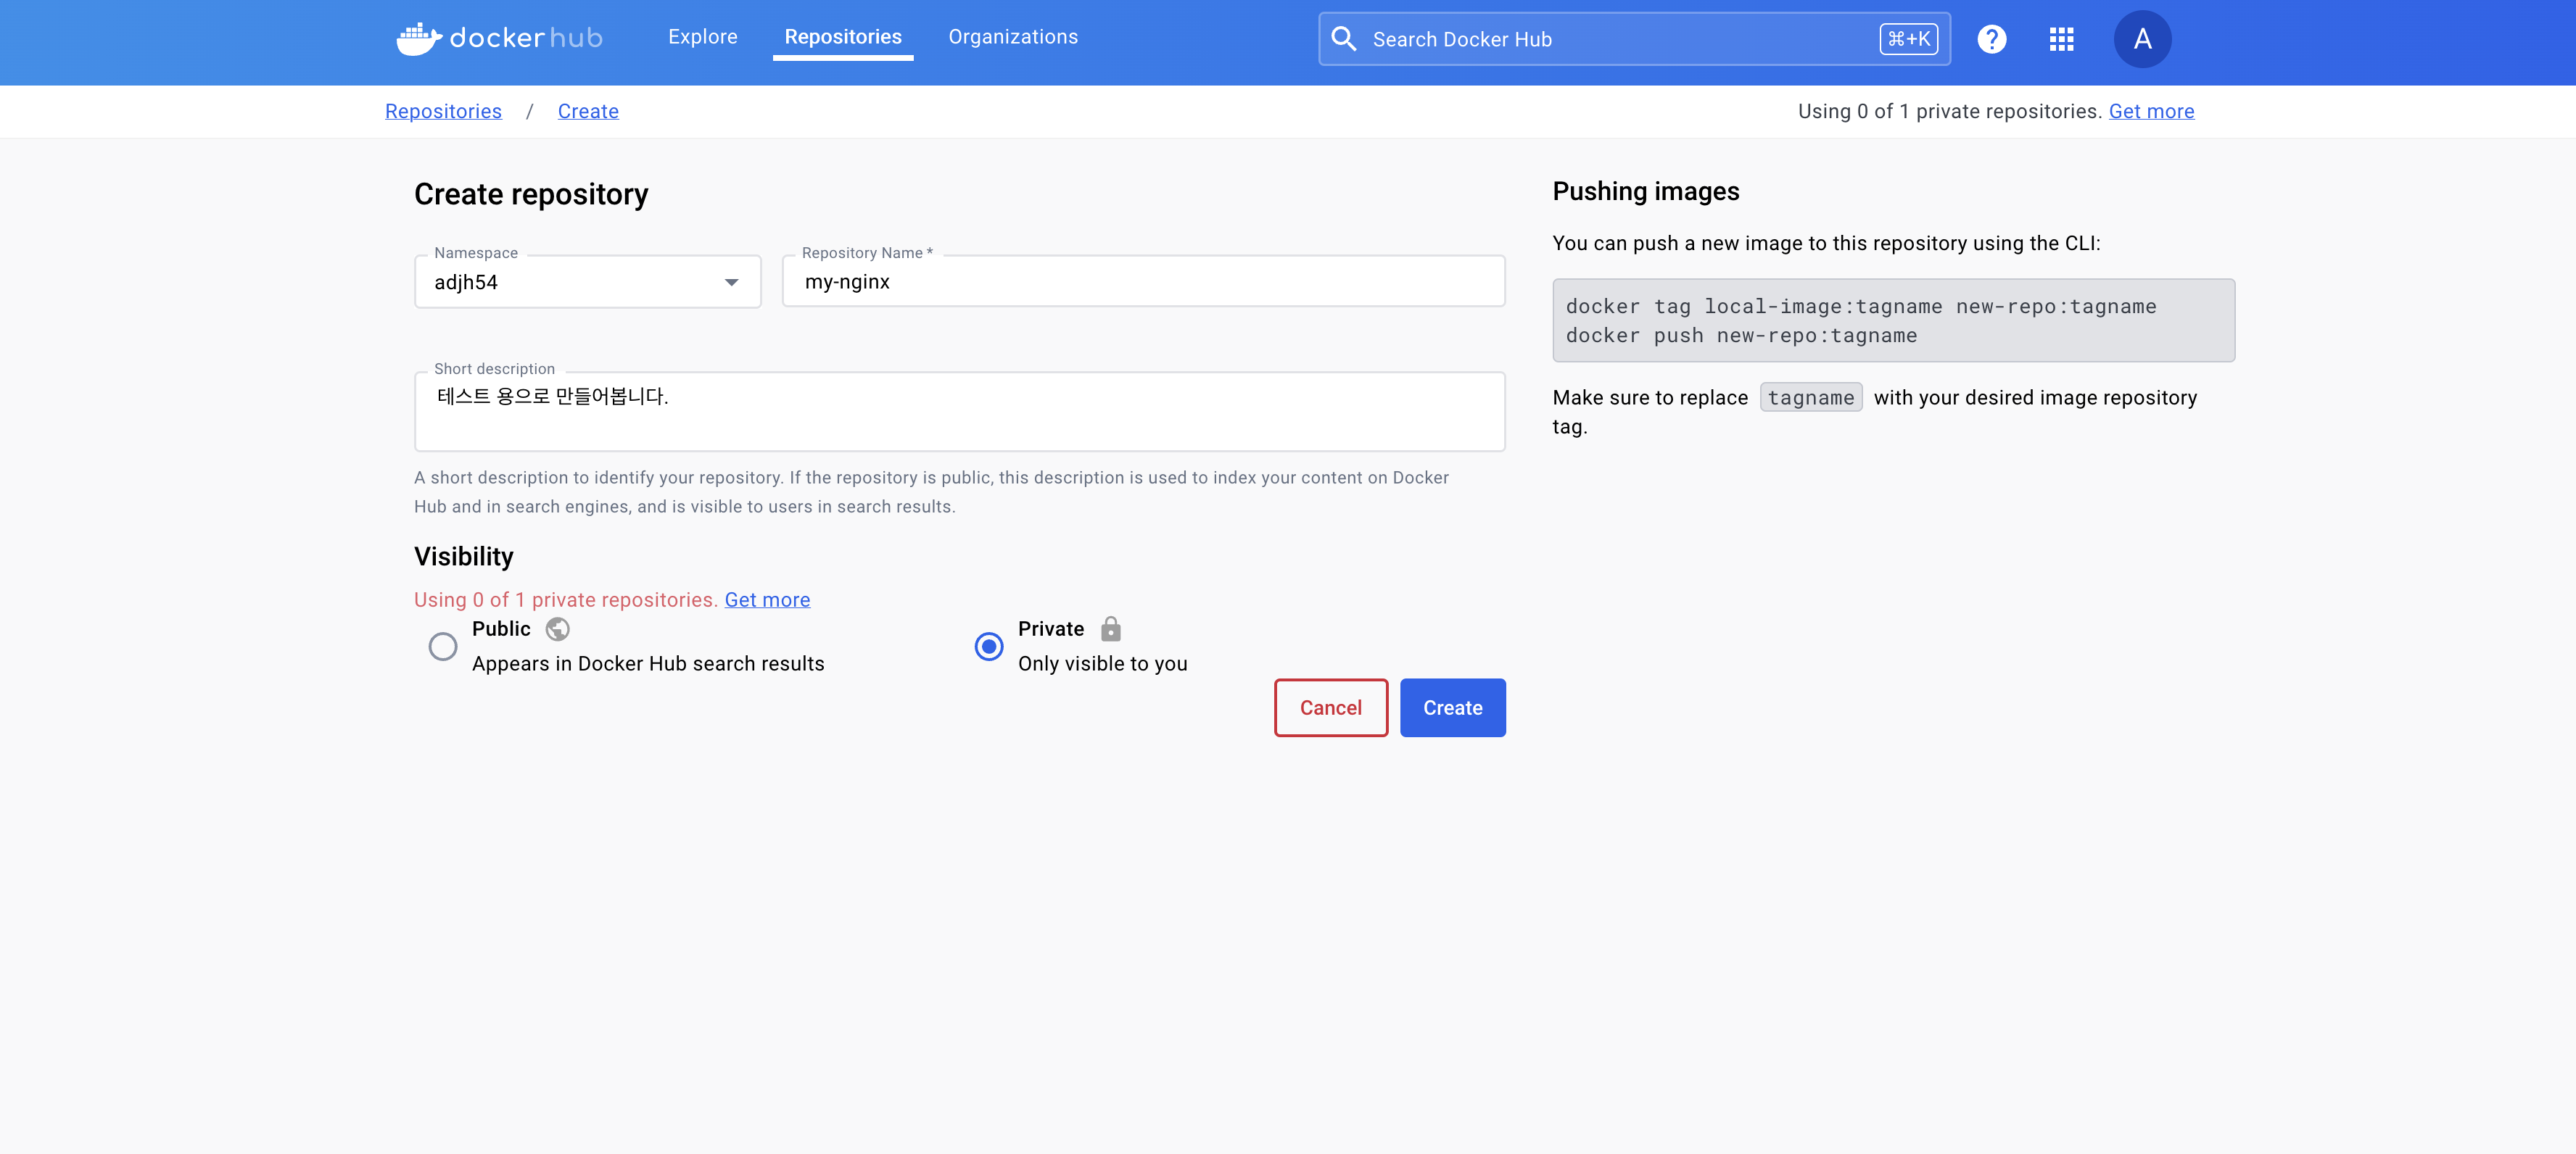2576x1154 pixels.
Task: Expand the Namespace dropdown arrow
Action: 731,283
